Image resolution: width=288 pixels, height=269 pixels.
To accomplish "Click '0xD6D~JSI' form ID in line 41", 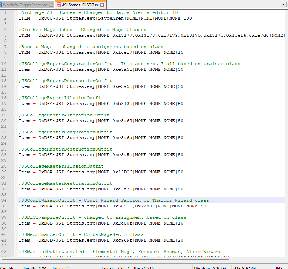I will coord(51,240).
